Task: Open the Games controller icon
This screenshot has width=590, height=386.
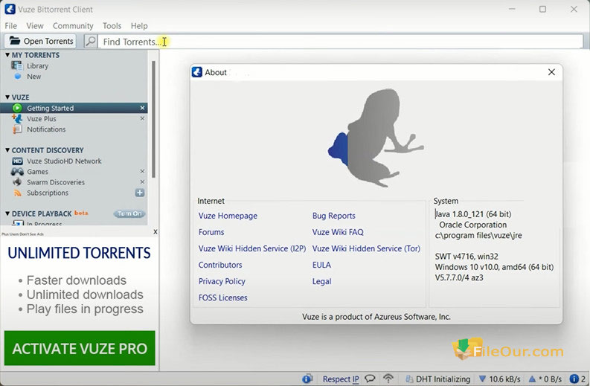Action: click(17, 172)
